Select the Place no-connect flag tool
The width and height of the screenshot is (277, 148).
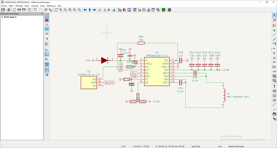pos(274,48)
